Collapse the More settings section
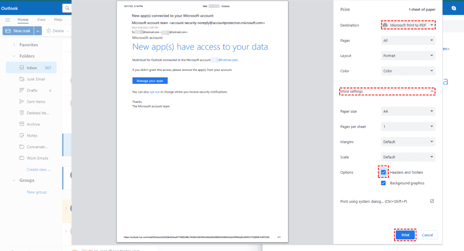Screen dimensions: 464x251 coord(387,91)
